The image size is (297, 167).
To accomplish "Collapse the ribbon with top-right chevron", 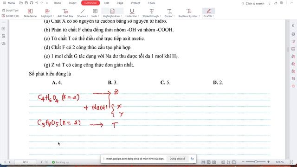I will pos(292,3).
